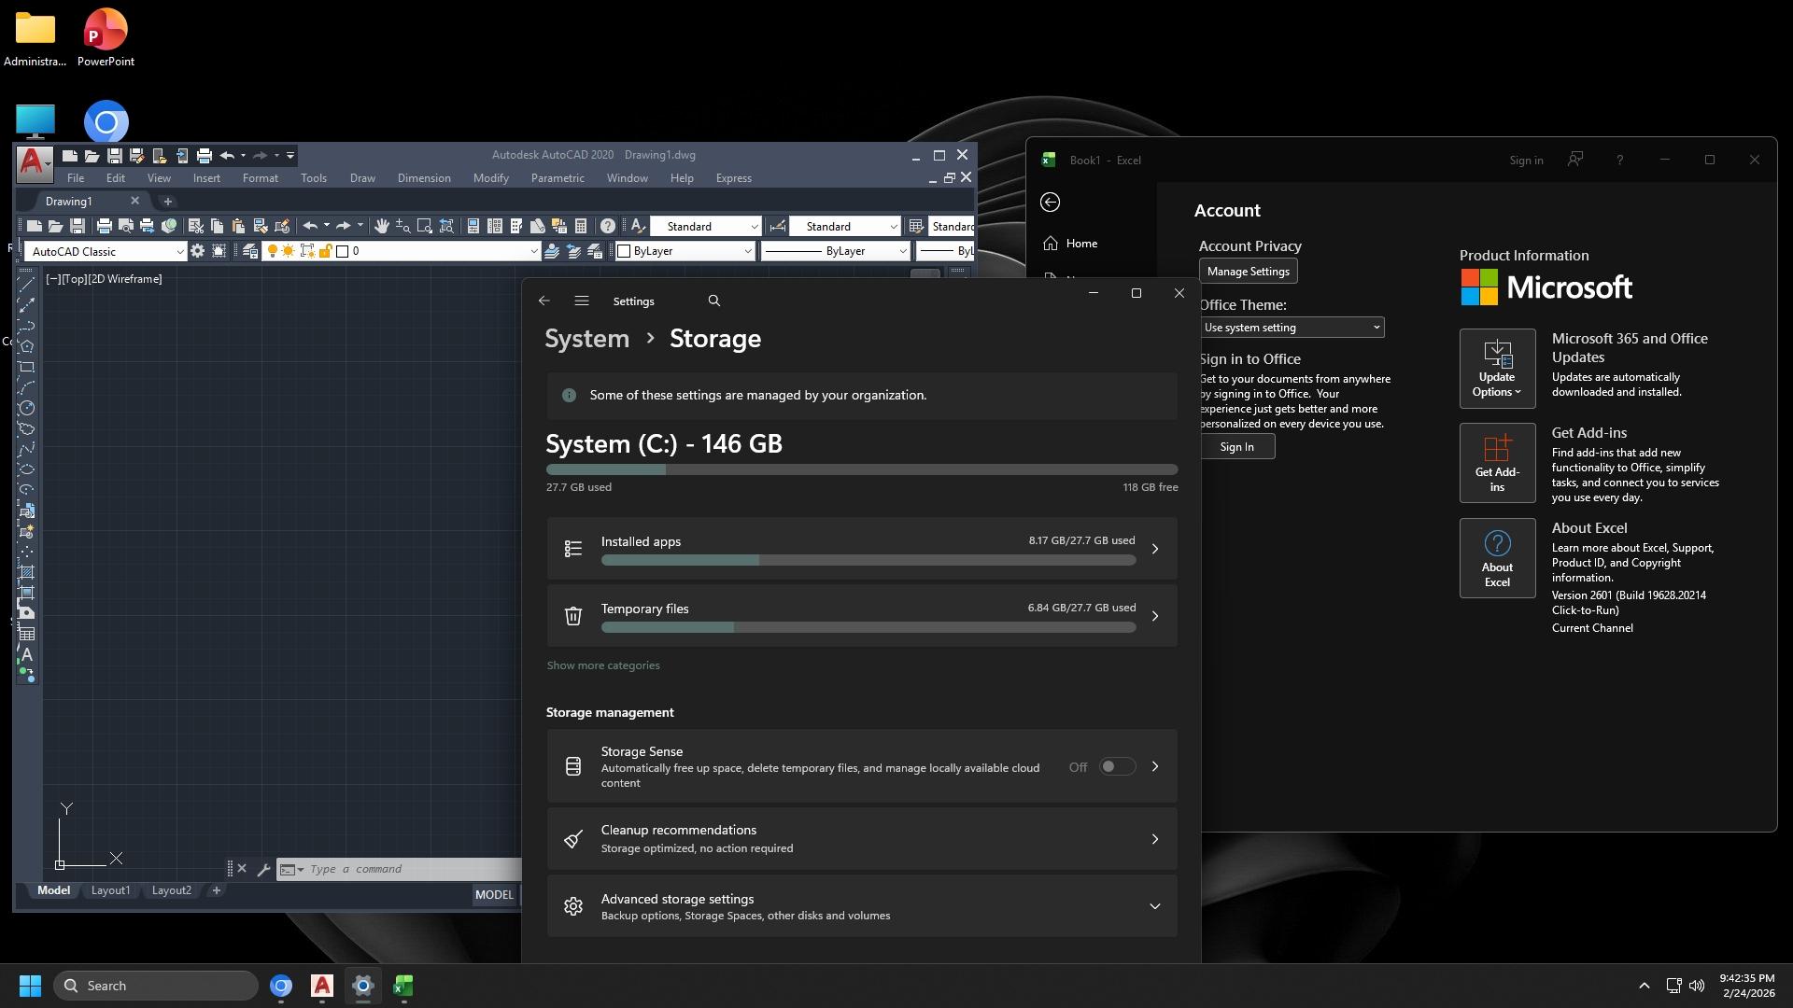
Task: Open the AutoCAD application menu red A button
Action: click(33, 162)
